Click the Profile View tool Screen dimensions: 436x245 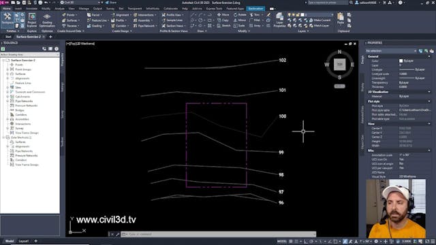[172, 15]
